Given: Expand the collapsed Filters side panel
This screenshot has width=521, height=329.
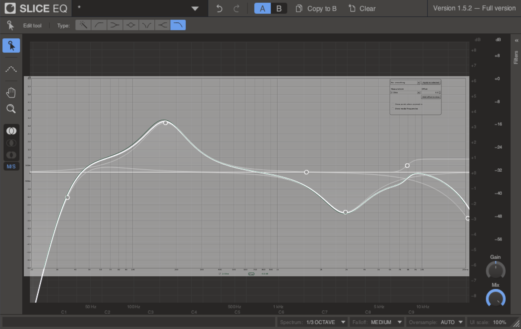Looking at the screenshot, I should 516,41.
